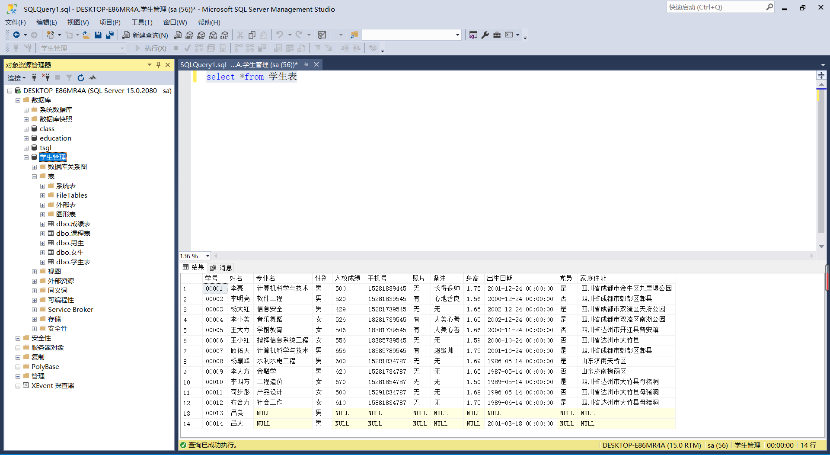Open the 工具(T) menu
Viewport: 830px width, 455px height.
142,22
